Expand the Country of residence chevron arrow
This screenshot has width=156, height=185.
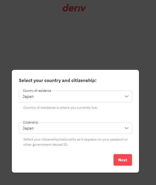(127, 96)
